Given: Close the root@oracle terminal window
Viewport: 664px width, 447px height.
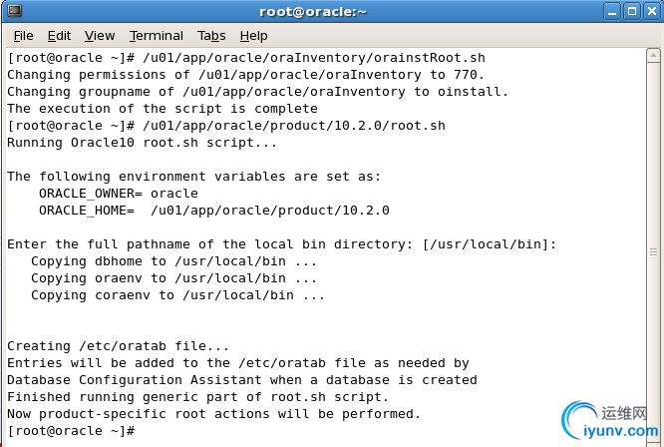Looking at the screenshot, I should pyautogui.click(x=652, y=11).
